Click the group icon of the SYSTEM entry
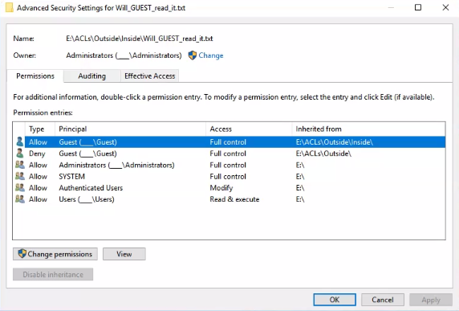 point(19,176)
